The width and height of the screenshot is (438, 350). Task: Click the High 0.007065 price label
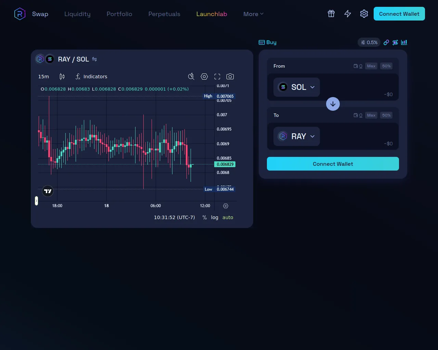coord(219,96)
